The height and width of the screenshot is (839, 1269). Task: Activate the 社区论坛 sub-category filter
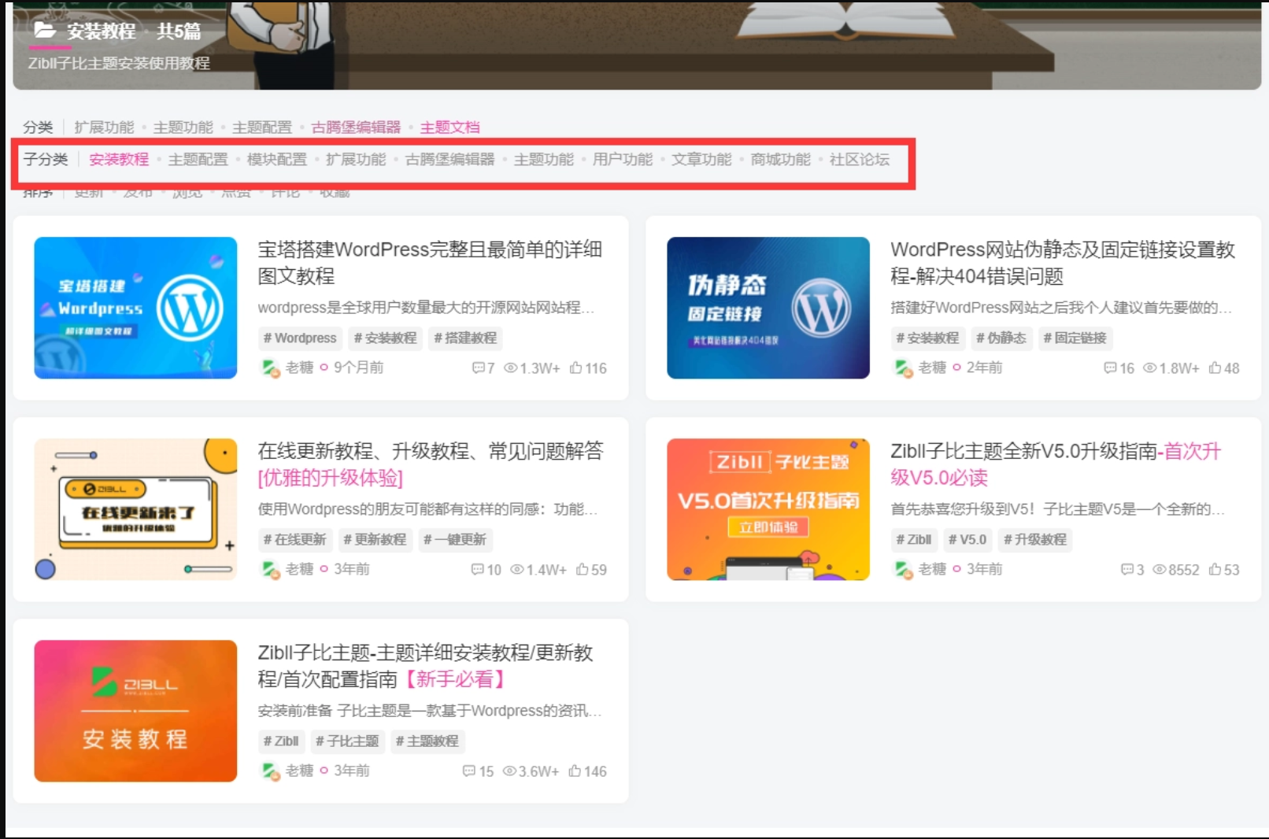(858, 159)
